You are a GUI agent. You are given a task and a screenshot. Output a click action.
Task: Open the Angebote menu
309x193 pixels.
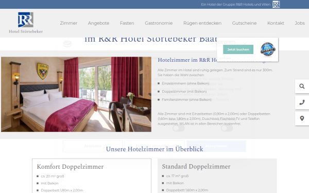pos(98,23)
